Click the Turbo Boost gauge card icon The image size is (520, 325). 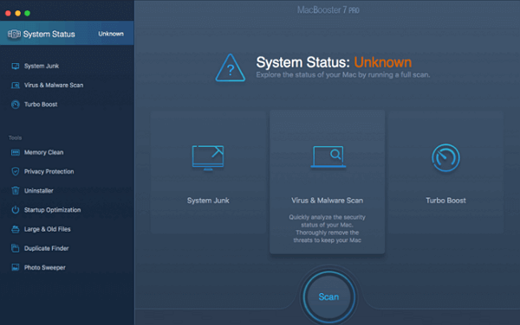point(445,157)
